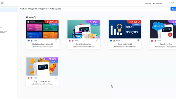This screenshot has height=99, width=176.
Task: Click NEW label on Retail Analysis Bot
Action: pyautogui.click(x=77, y=41)
